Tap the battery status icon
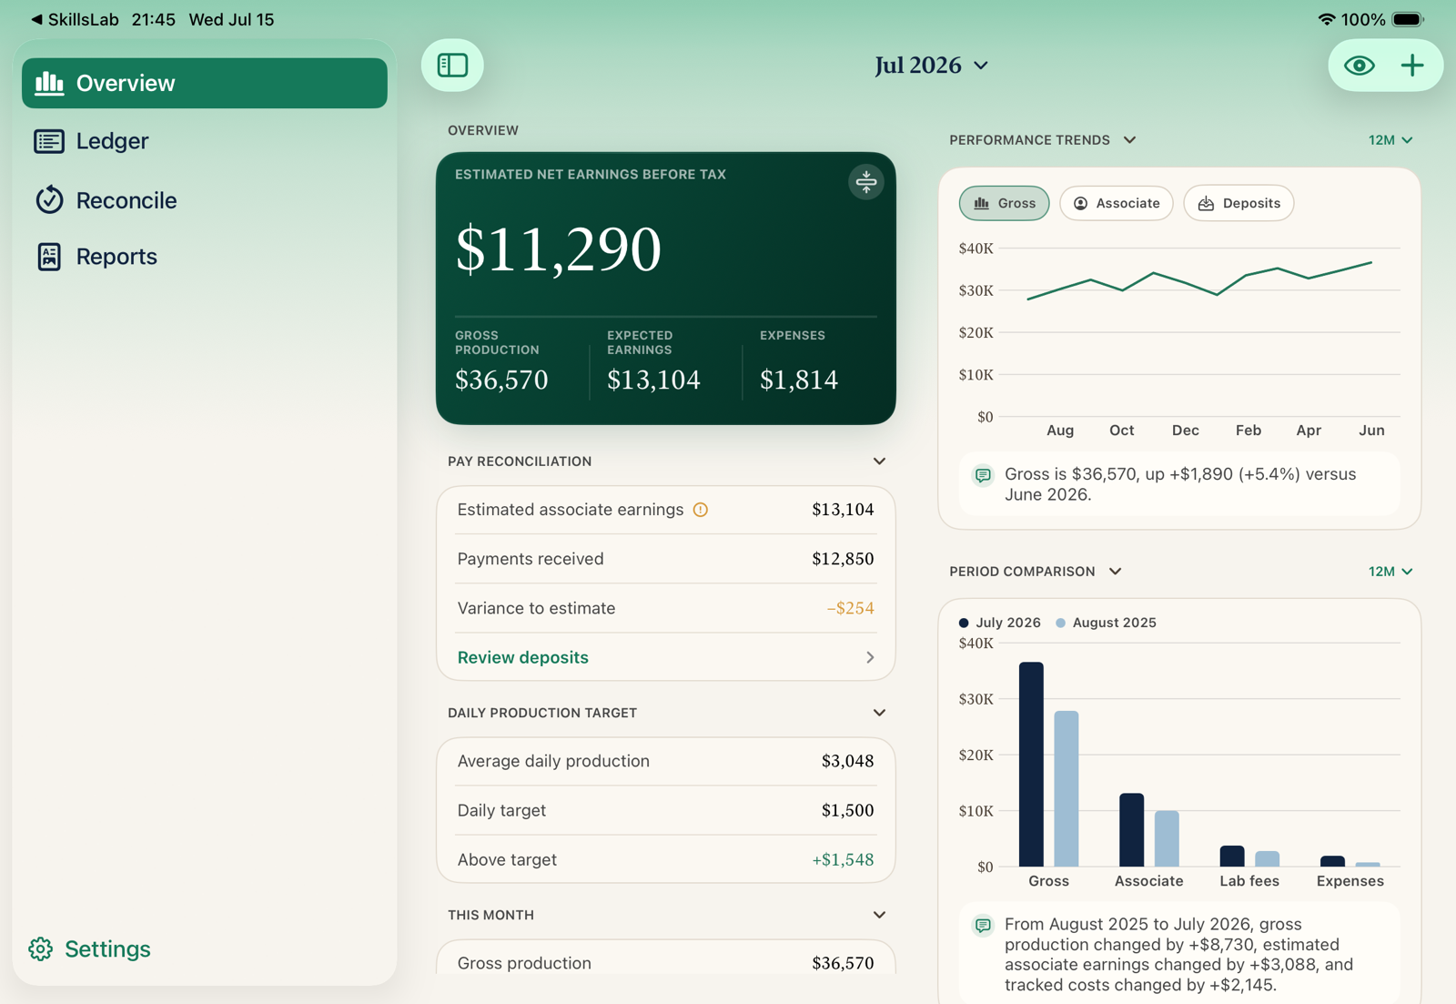The height and width of the screenshot is (1004, 1456). coord(1407,19)
